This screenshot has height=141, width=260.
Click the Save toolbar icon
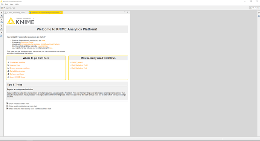coord(8,8)
